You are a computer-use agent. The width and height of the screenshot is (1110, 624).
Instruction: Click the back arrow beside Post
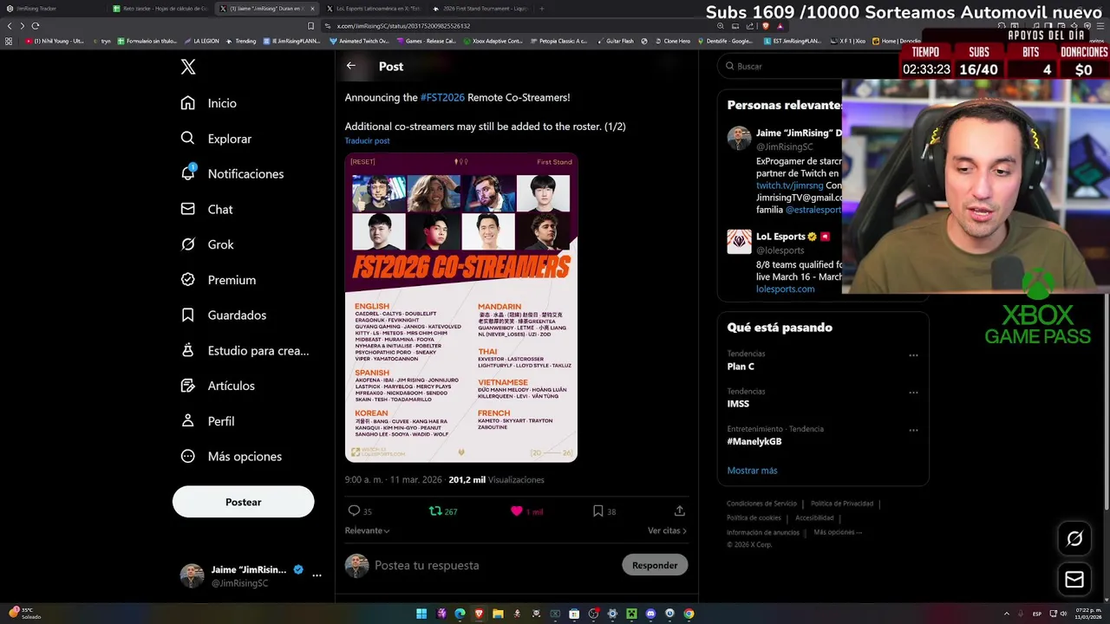pyautogui.click(x=351, y=66)
